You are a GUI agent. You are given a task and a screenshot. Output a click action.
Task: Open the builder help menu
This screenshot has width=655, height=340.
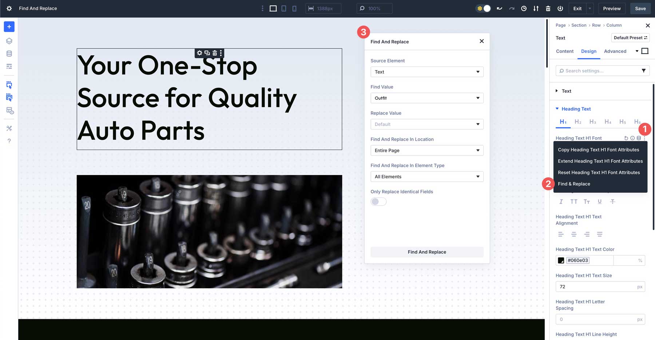pyautogui.click(x=9, y=141)
